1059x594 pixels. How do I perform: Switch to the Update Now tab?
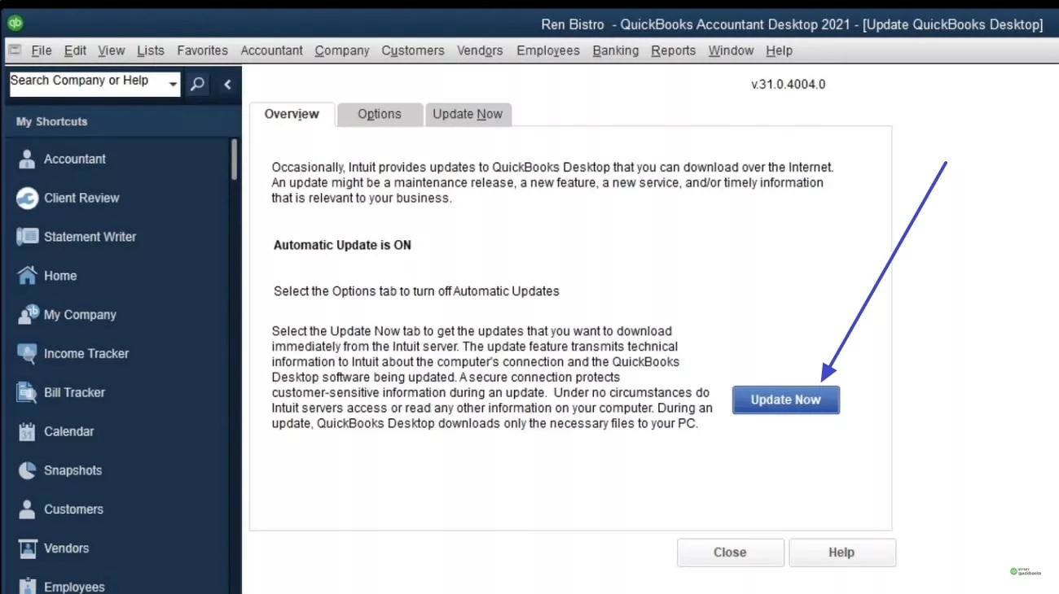click(x=468, y=114)
